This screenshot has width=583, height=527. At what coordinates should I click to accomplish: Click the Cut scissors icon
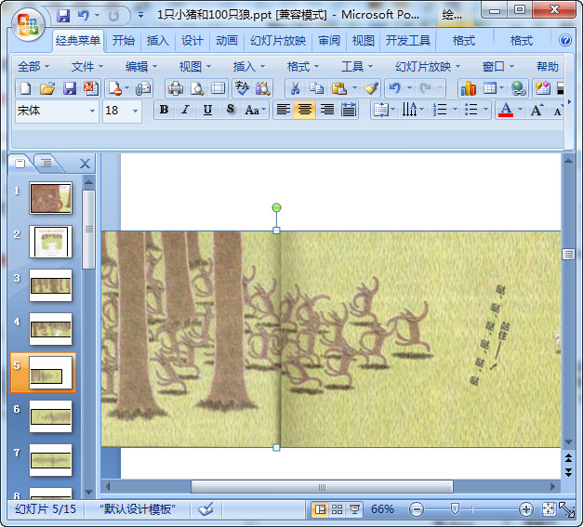pyautogui.click(x=295, y=88)
